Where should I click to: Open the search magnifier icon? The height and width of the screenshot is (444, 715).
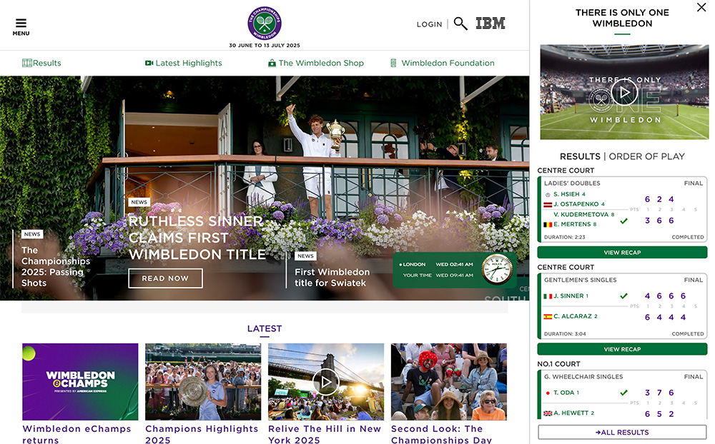click(x=460, y=24)
